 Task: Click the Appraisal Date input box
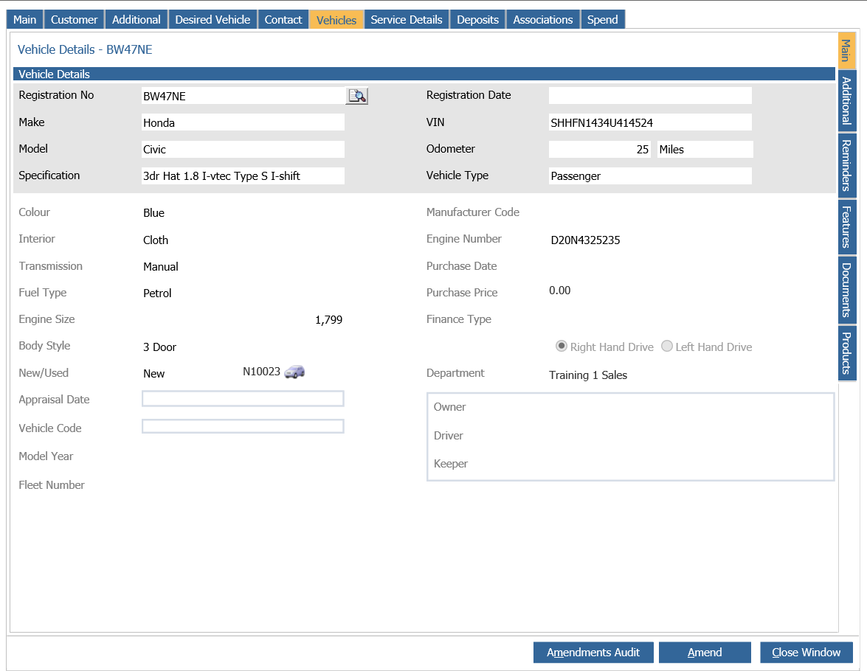pos(243,398)
